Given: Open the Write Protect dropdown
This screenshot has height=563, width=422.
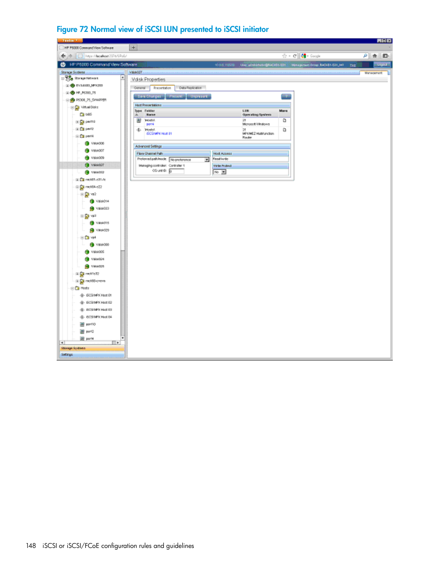Looking at the screenshot, I should pos(220,172).
